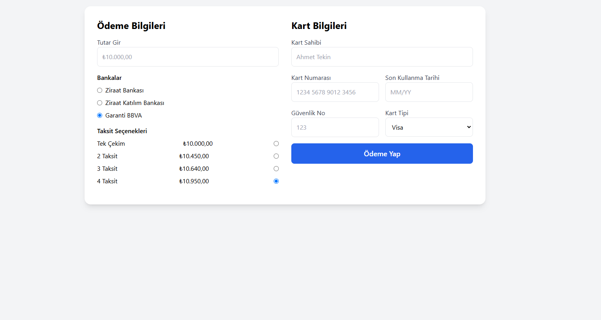This screenshot has height=320, width=601.
Task: Select the 4 Taksit installment radio button
Action: point(276,181)
